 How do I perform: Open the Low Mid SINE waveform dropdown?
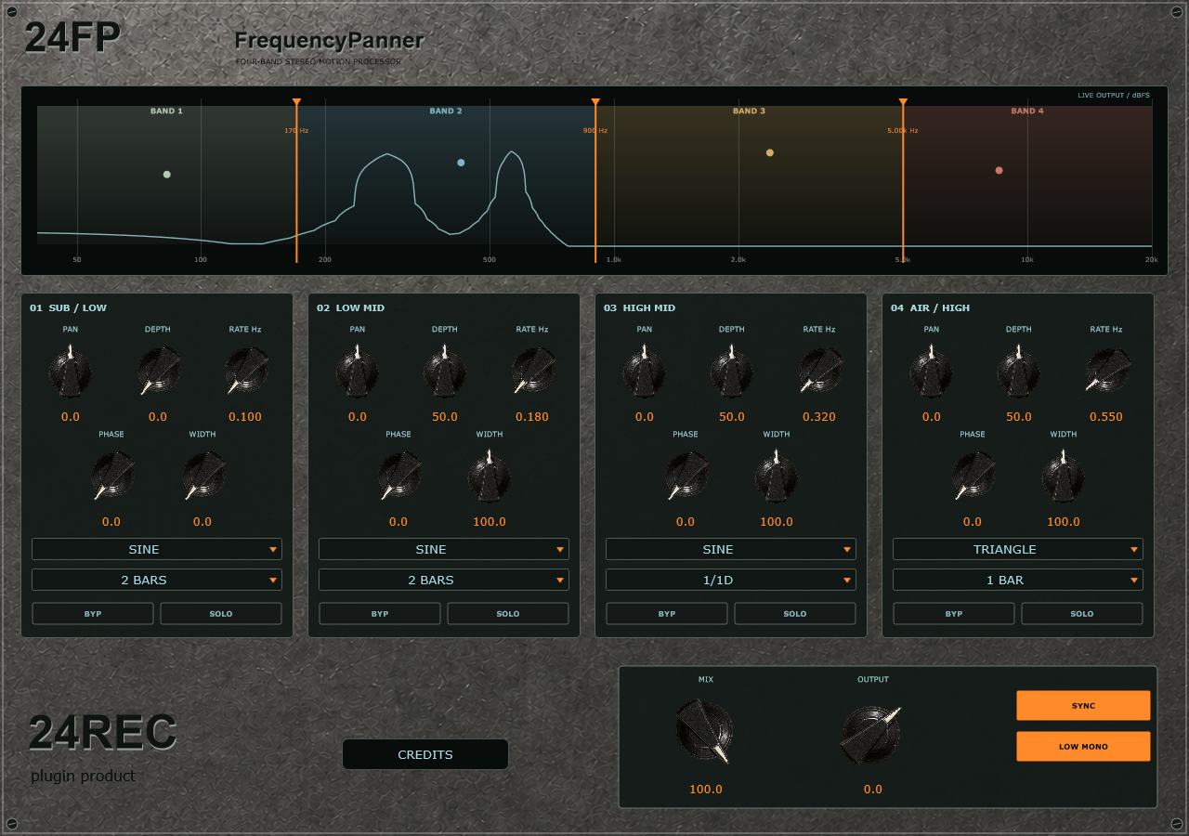click(444, 549)
